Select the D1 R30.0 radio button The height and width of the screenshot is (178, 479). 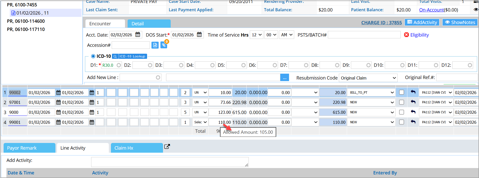[x=119, y=65]
